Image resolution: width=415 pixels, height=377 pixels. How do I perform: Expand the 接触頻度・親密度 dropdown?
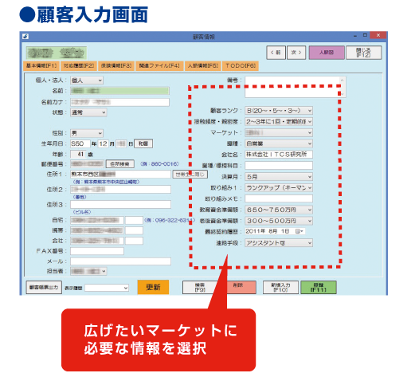(279, 122)
